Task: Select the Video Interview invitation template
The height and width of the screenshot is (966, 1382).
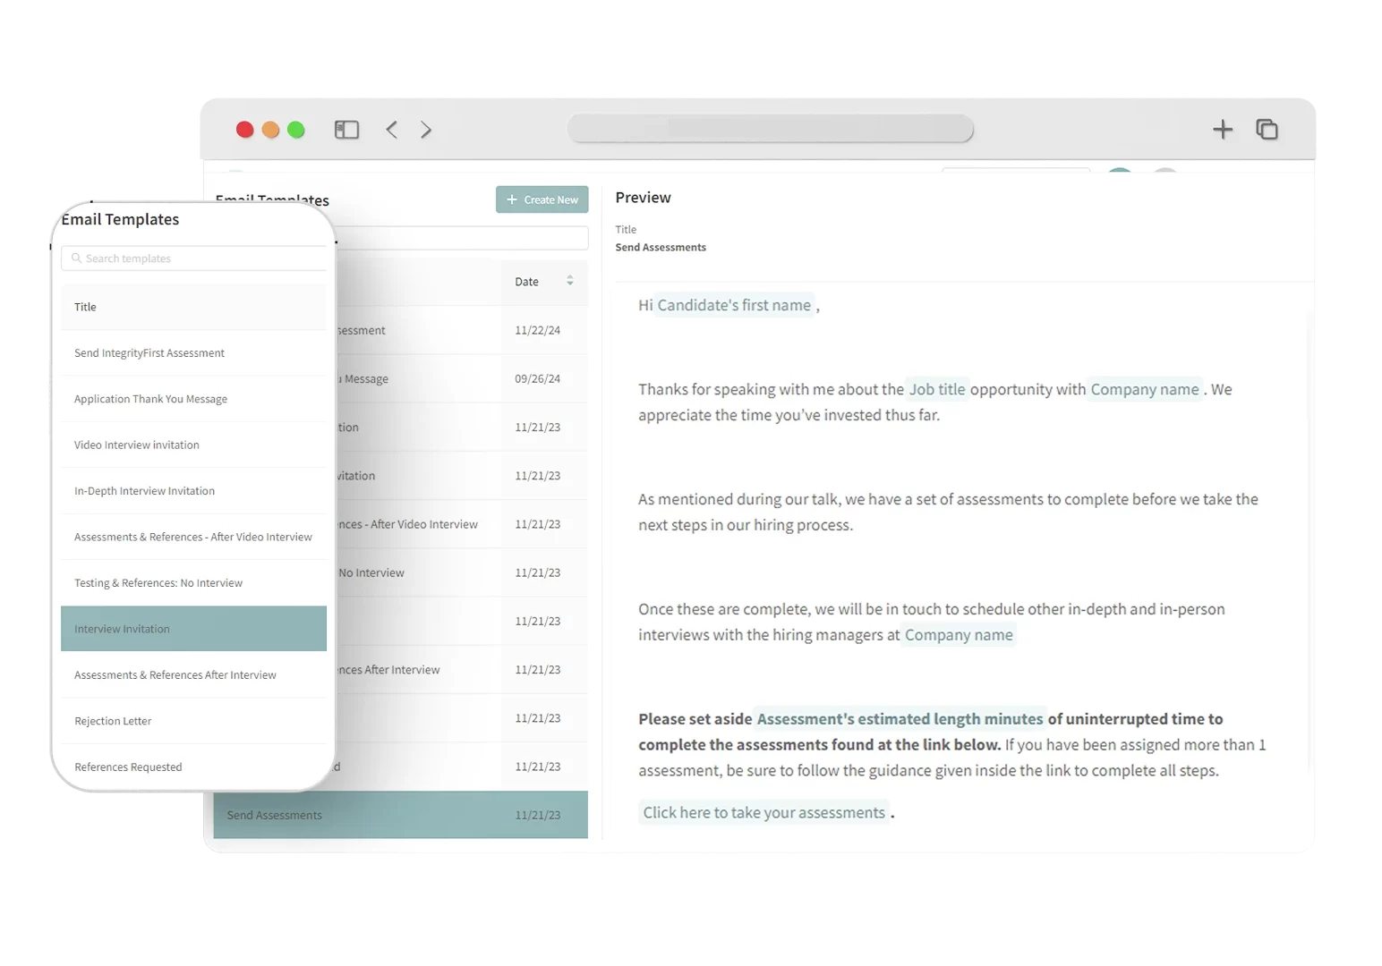Action: pos(136,445)
